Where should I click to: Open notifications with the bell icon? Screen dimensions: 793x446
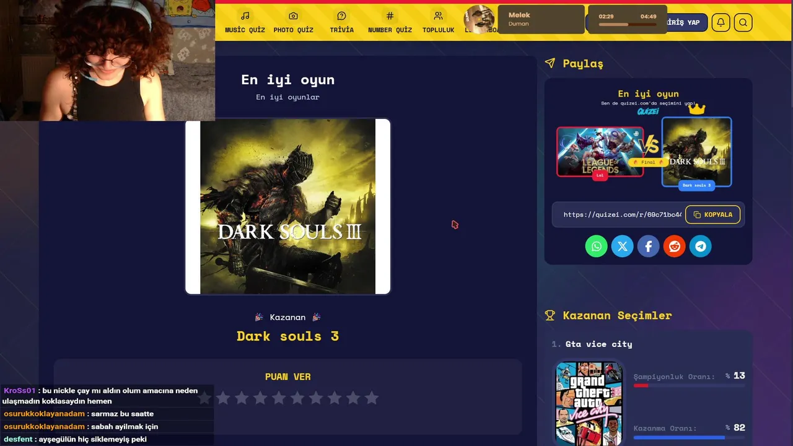pos(721,23)
